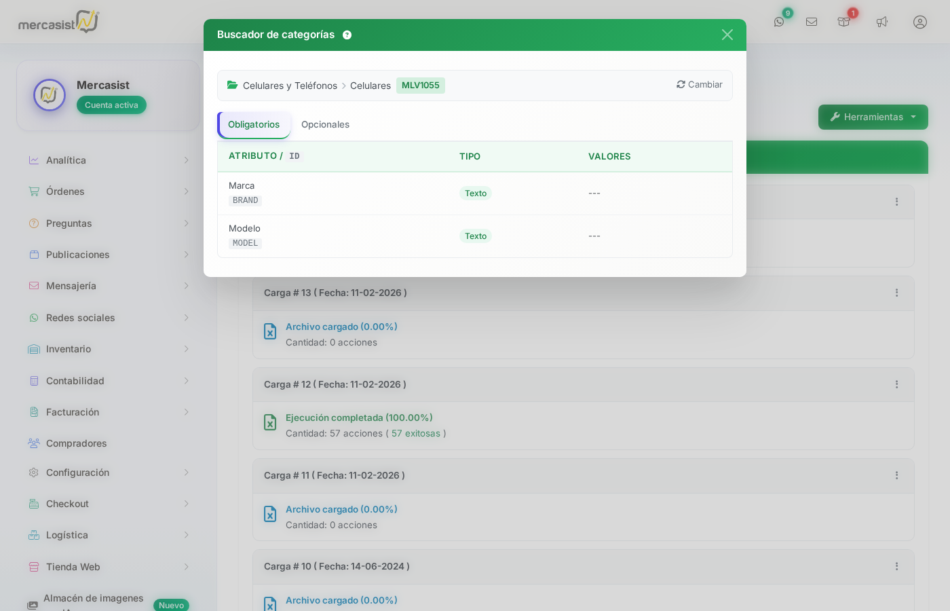Select the Obligatorios tab

coord(254,125)
